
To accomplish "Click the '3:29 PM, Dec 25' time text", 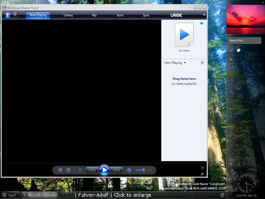I will coord(246,196).
